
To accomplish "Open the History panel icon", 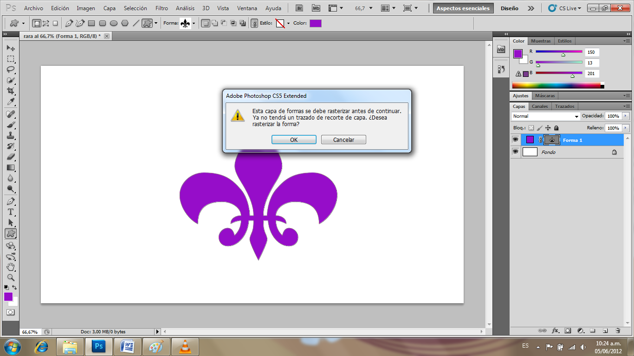I will pos(501,69).
